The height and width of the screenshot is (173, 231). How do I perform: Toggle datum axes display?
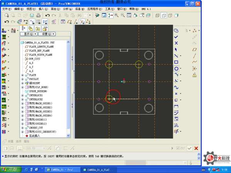point(76,22)
